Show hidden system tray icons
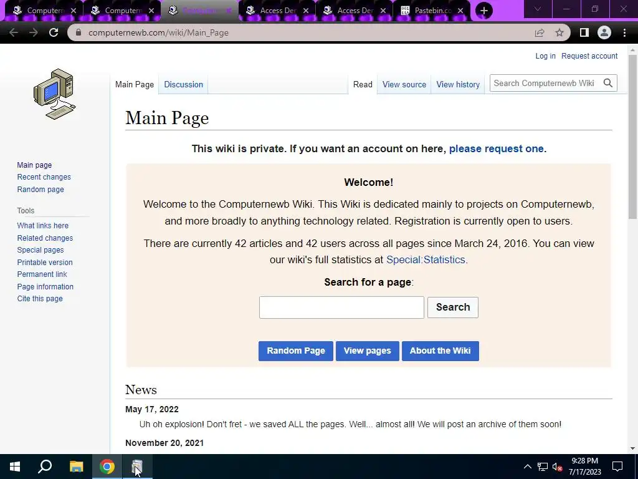Image resolution: width=638 pixels, height=479 pixels. 527,467
